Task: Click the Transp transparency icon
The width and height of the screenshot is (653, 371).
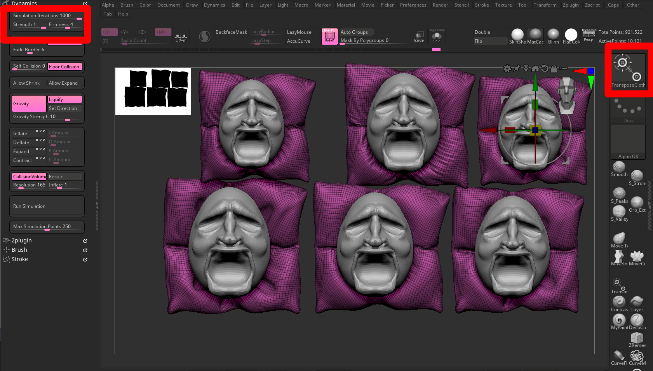Action: click(419, 37)
